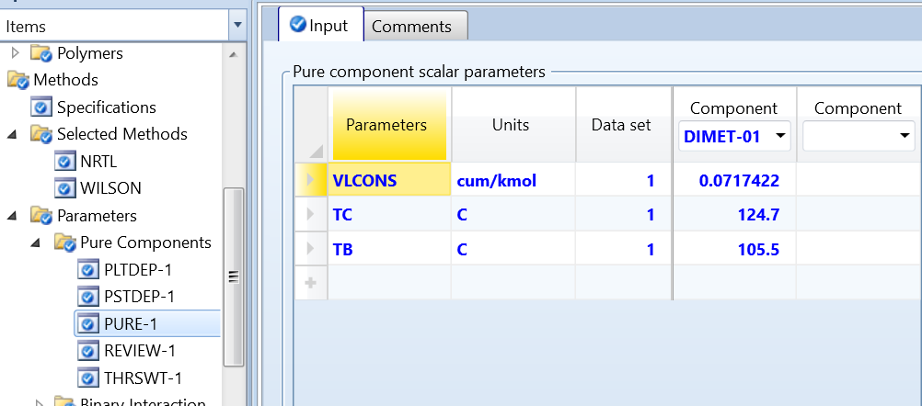This screenshot has height=406, width=922.
Task: Select the WILSON method icon
Action: coord(64,188)
